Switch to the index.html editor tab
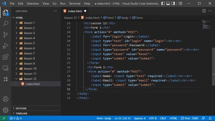The height and width of the screenshot is (121, 215). [75, 11]
